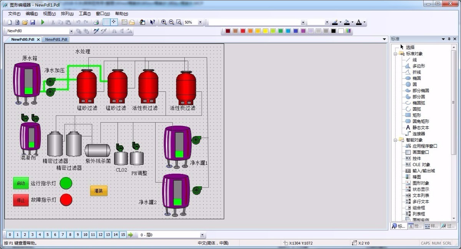
Task: Open the 编辑 menu
Action: point(32,14)
